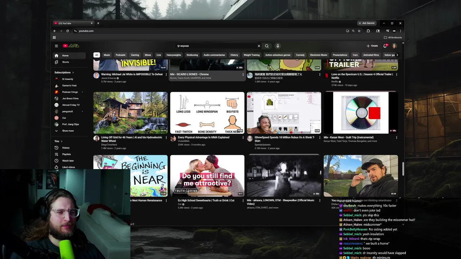
Task: Select the Gaming category chip
Action: click(x=135, y=55)
